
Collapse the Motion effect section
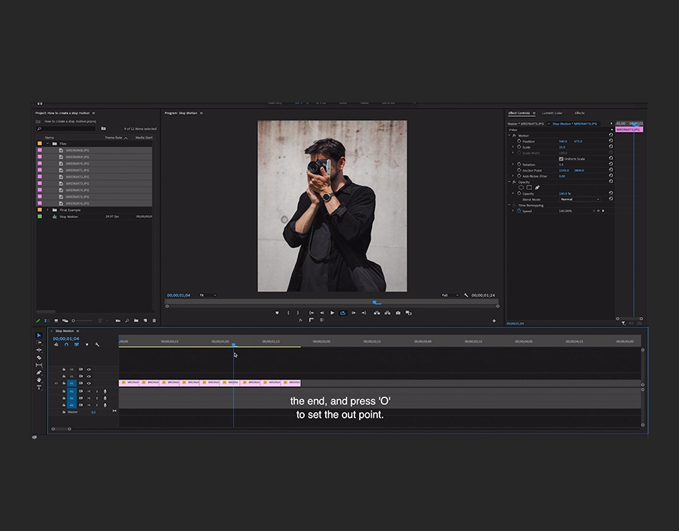509,136
